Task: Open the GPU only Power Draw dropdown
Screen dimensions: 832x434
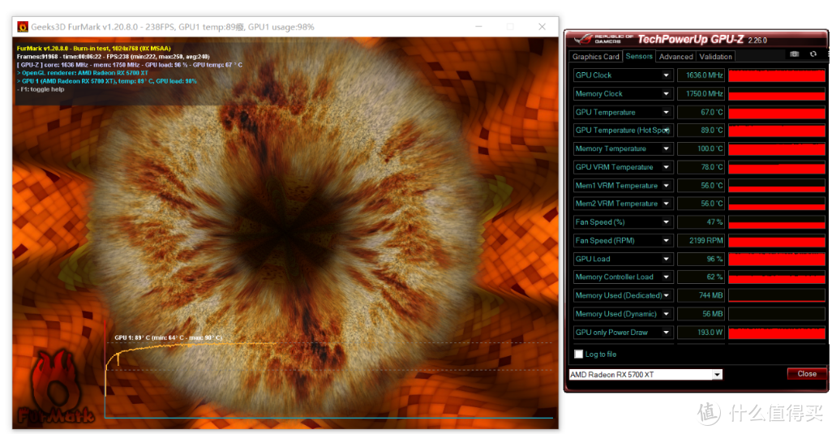Action: point(666,332)
